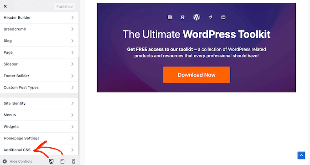This screenshot has width=310, height=165.
Task: Expand the Additional CSS chevron
Action: [x=72, y=150]
